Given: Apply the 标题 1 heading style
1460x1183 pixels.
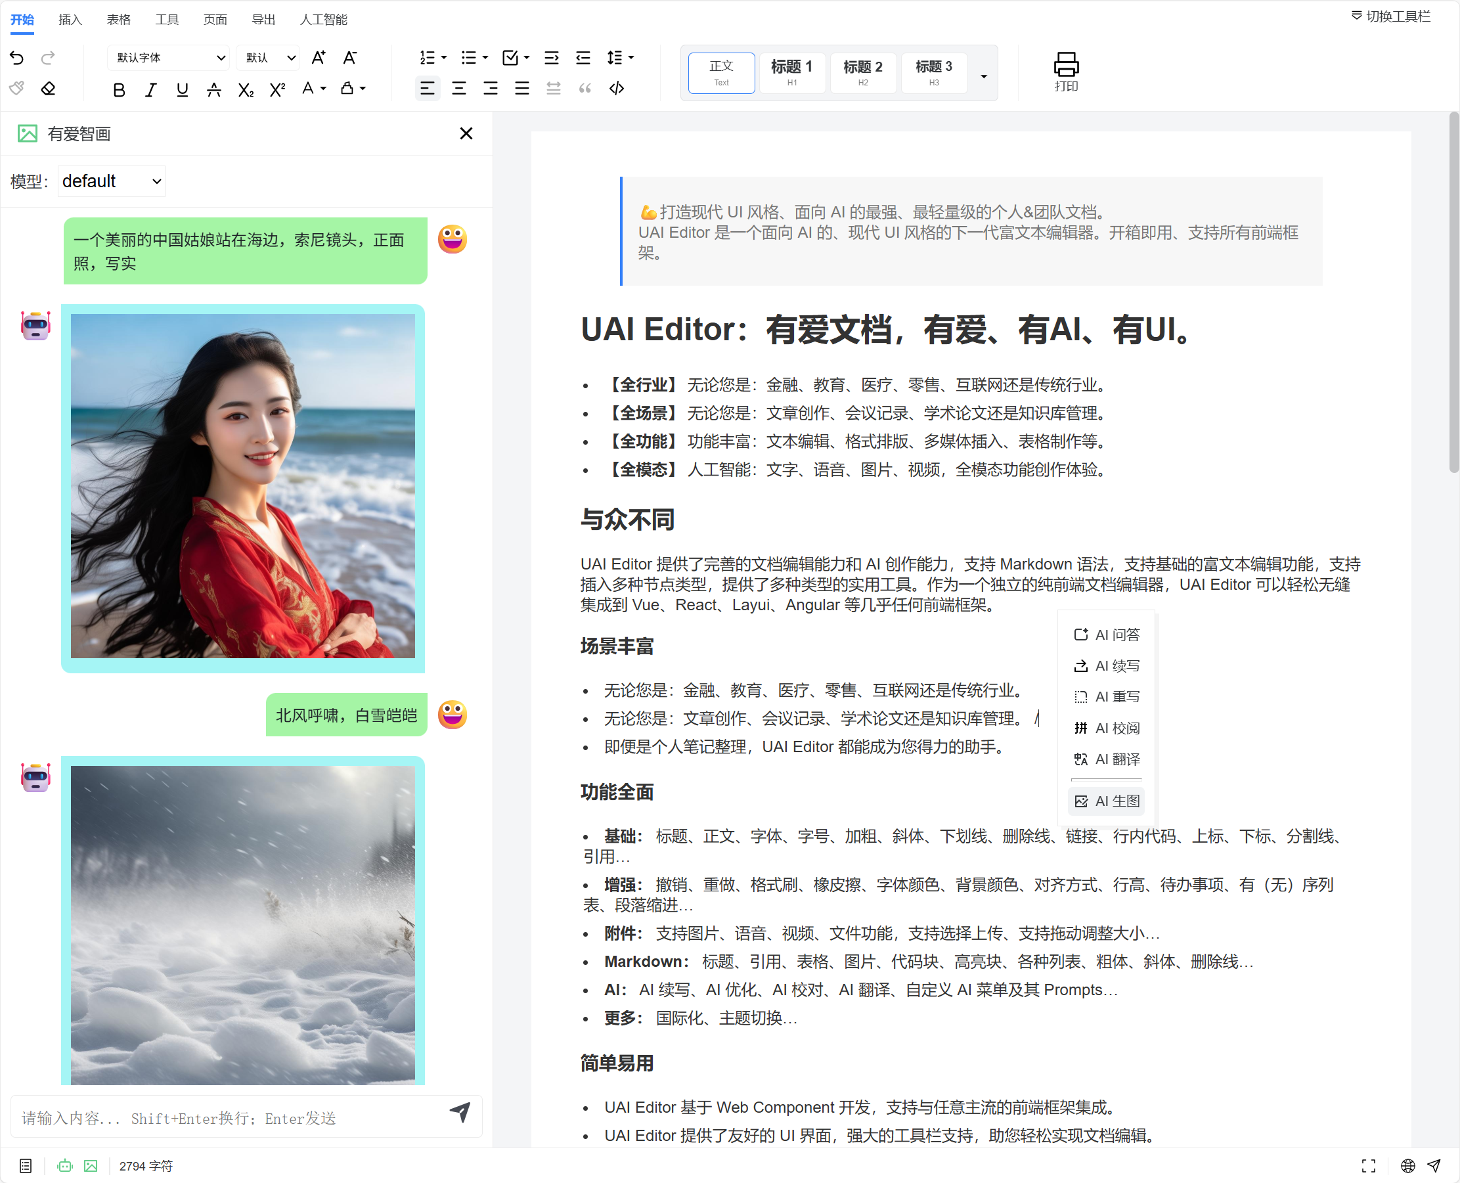Looking at the screenshot, I should click(791, 72).
